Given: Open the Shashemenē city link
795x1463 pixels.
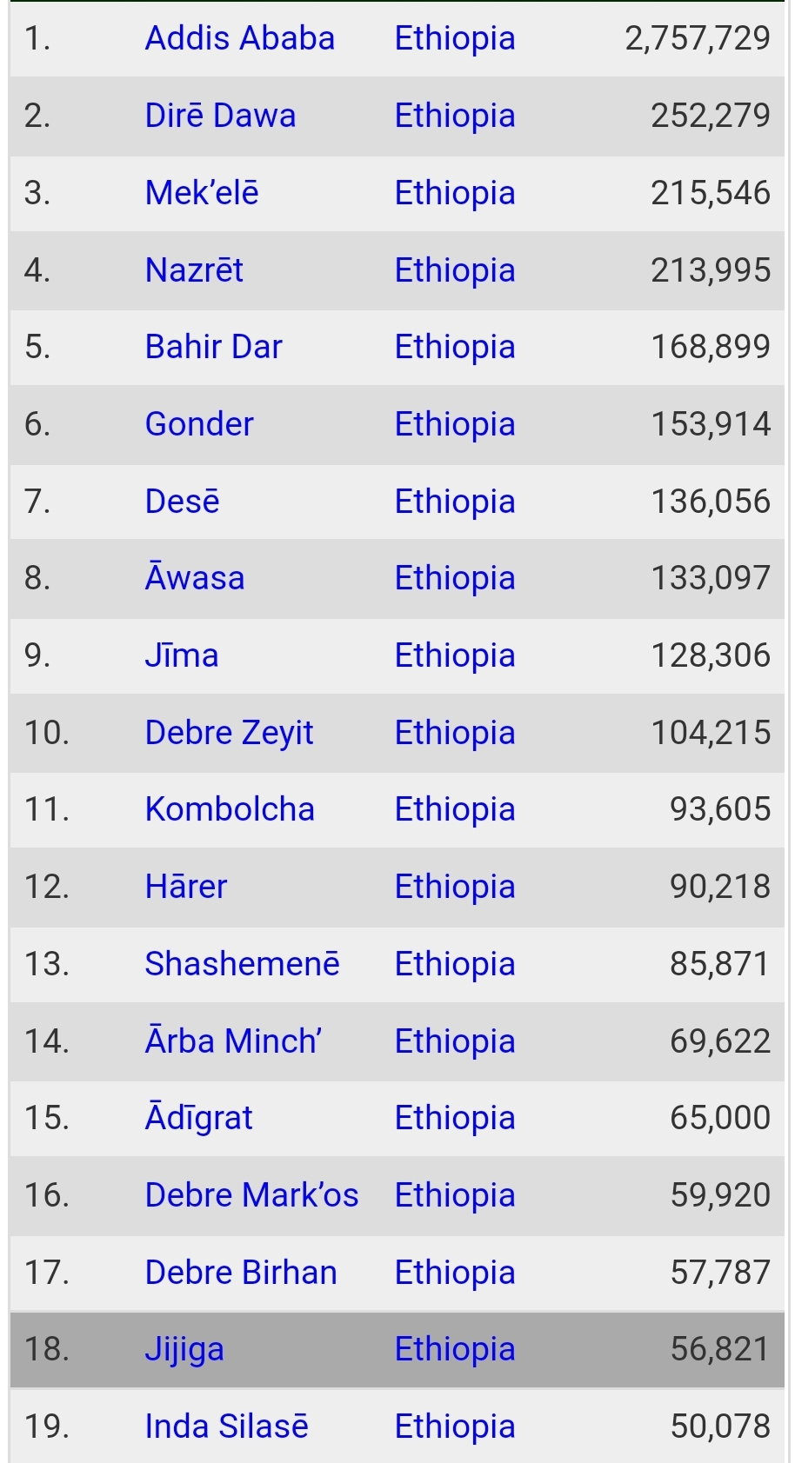Looking at the screenshot, I should (x=242, y=964).
